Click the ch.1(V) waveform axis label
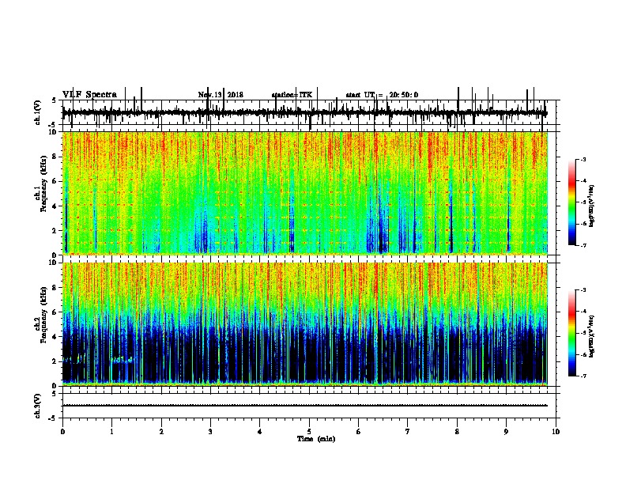This screenshot has height=484, width=626. tap(38, 112)
